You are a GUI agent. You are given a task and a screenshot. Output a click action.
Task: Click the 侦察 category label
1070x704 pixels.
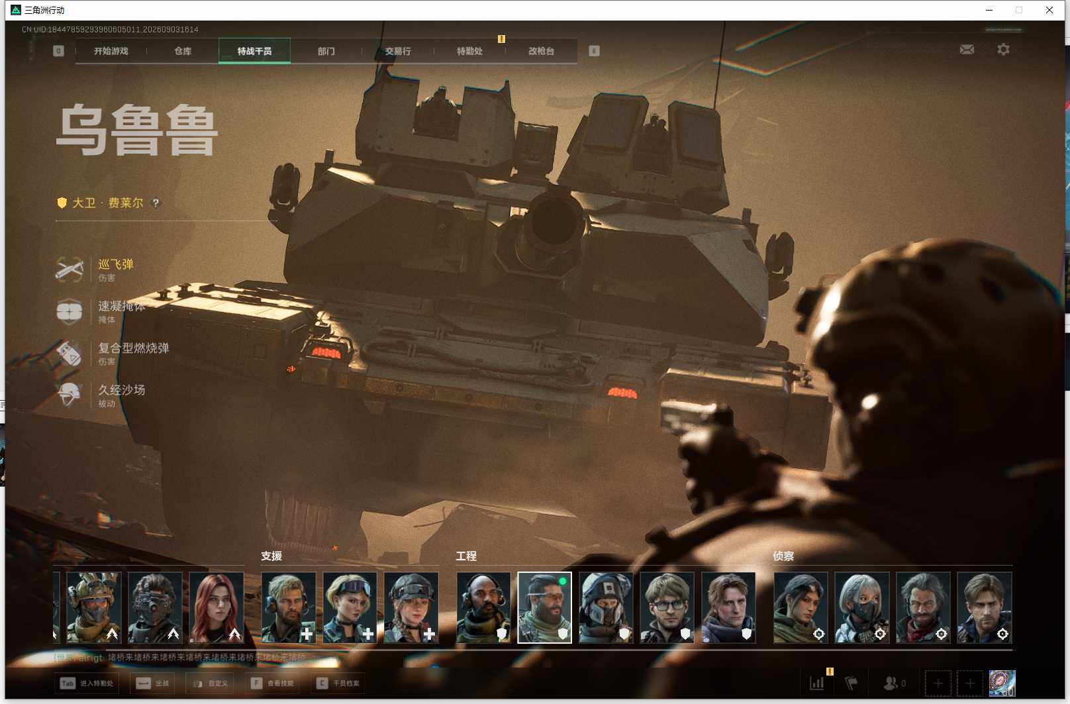783,556
